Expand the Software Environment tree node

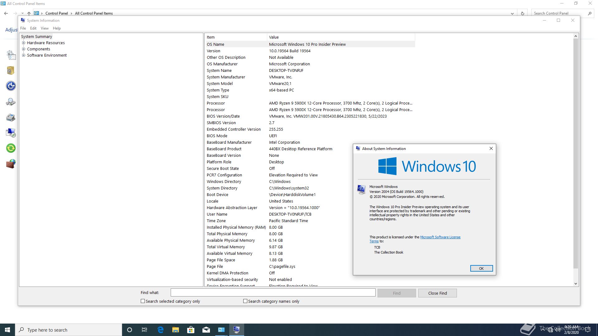(x=23, y=55)
